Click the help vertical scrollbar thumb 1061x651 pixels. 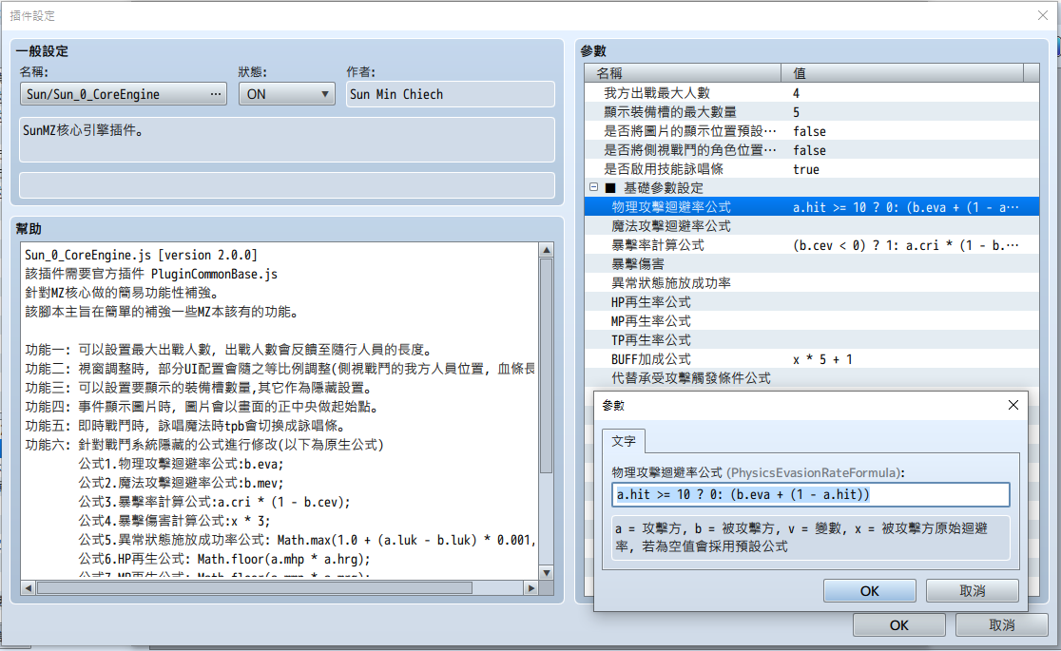point(546,366)
